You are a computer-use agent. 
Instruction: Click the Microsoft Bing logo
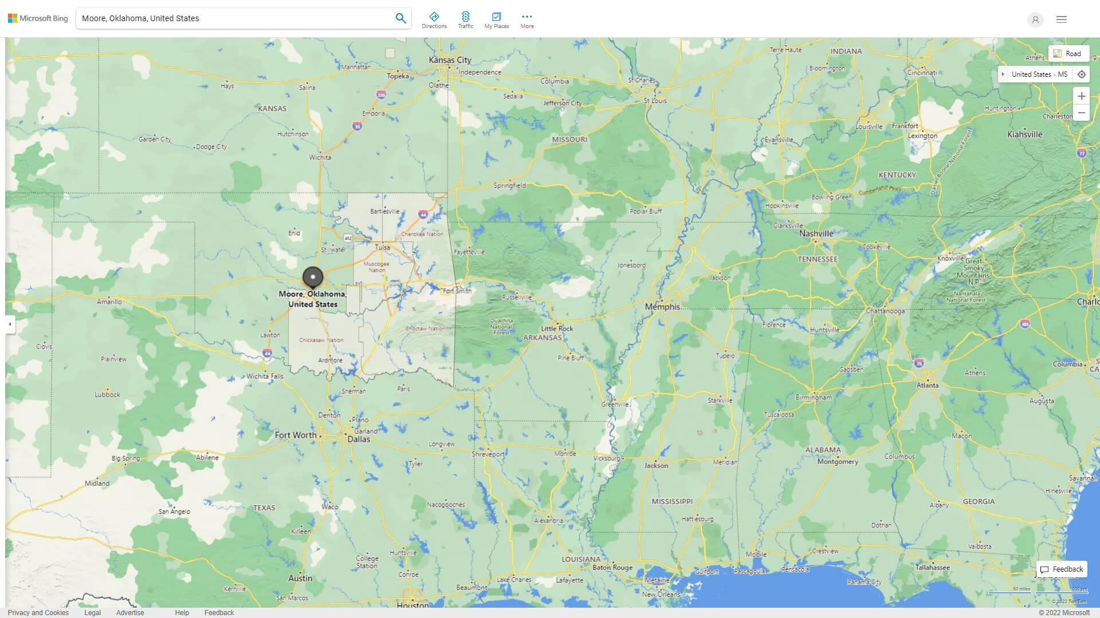coord(37,18)
